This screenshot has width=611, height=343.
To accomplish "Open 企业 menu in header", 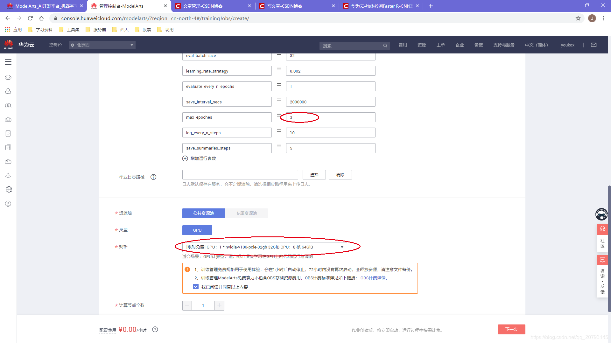I will click(x=460, y=45).
